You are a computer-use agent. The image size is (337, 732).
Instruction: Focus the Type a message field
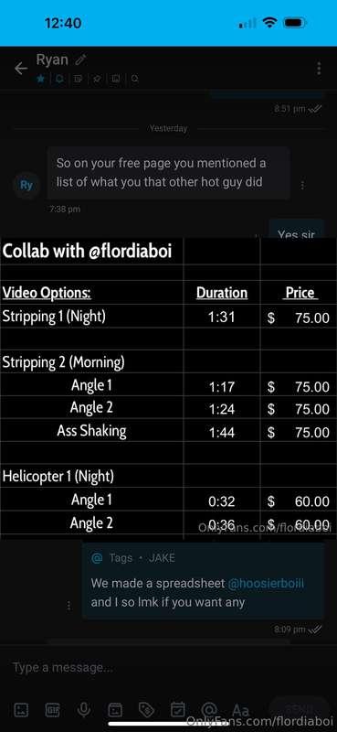pyautogui.click(x=140, y=668)
